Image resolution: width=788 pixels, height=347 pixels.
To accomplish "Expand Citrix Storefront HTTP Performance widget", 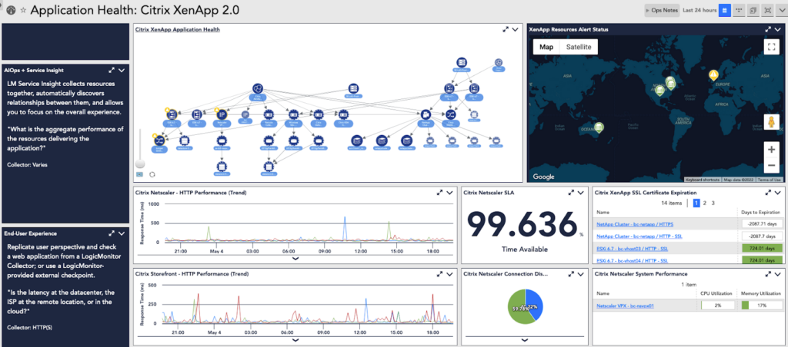I will (439, 274).
